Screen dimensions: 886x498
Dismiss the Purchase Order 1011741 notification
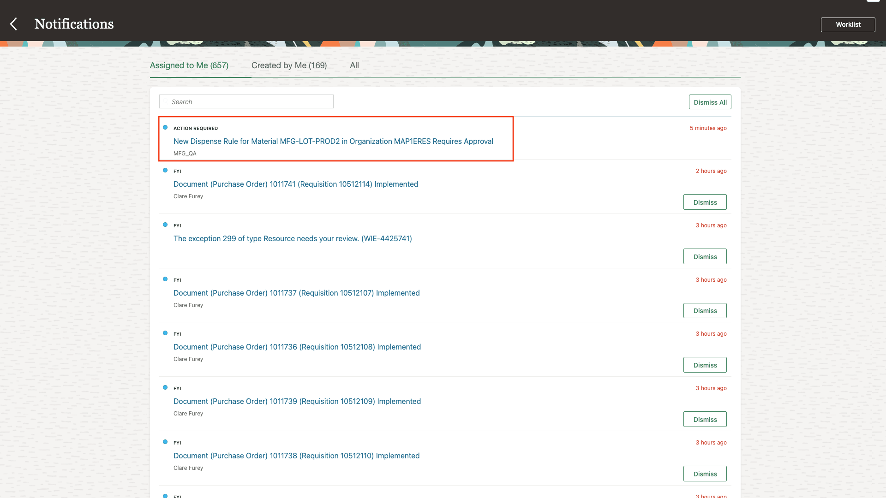(705, 202)
